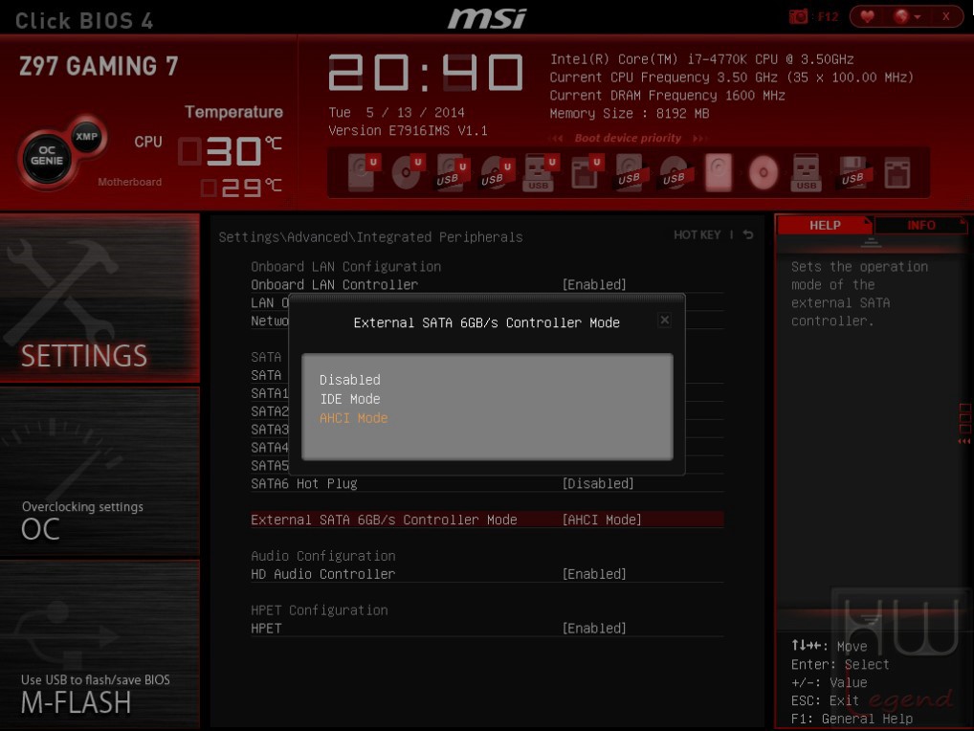Click the Onboard LAN Controller label

tap(334, 284)
